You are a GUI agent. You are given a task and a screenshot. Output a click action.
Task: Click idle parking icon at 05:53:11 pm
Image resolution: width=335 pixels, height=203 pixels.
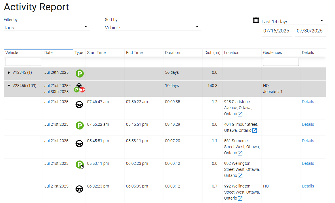tap(80, 165)
